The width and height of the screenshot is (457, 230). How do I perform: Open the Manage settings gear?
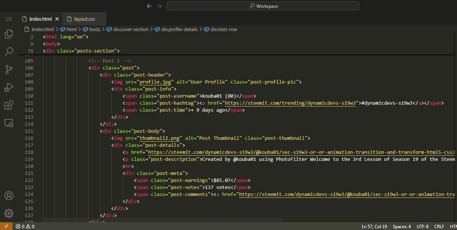click(9, 213)
